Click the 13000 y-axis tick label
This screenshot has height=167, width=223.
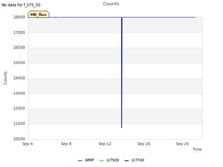19,94
